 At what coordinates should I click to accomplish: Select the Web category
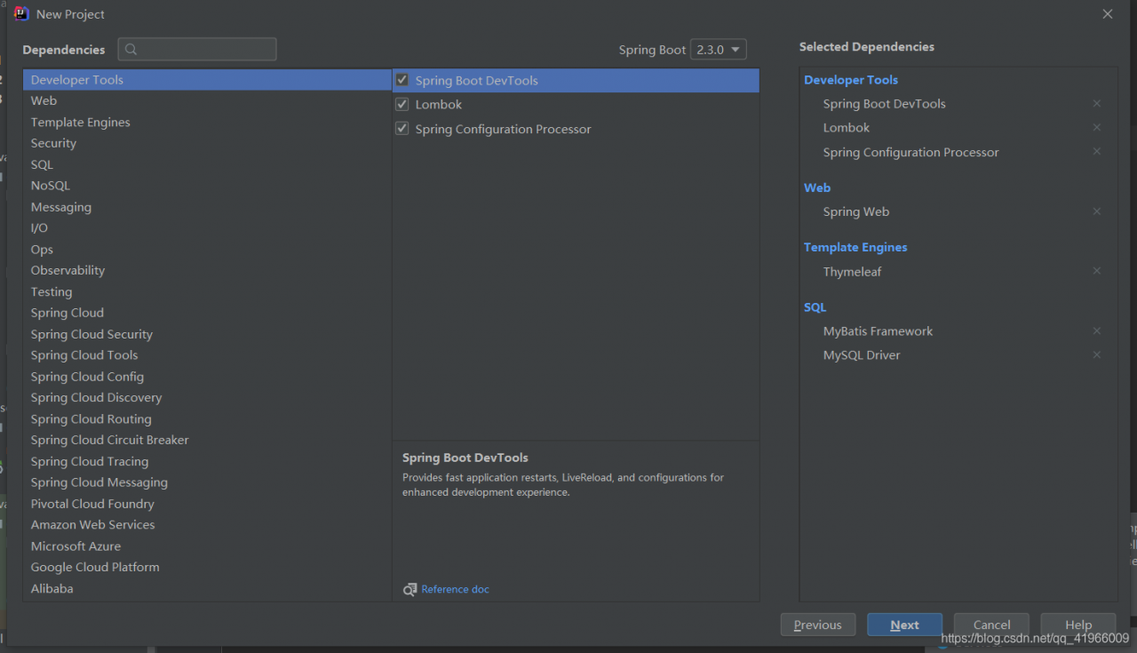[x=207, y=101]
